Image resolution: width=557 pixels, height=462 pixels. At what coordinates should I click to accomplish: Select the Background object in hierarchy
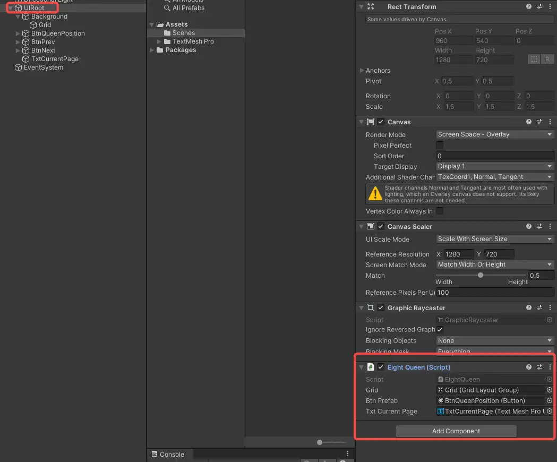pos(49,16)
